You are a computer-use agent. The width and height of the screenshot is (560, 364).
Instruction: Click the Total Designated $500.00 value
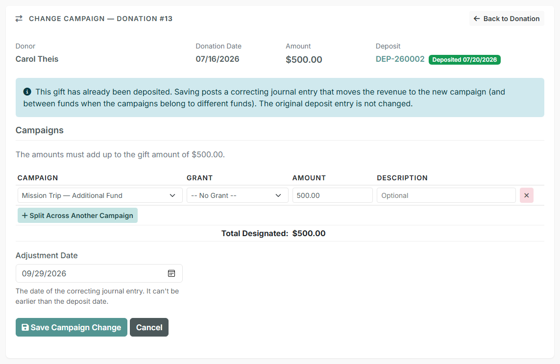coord(309,233)
